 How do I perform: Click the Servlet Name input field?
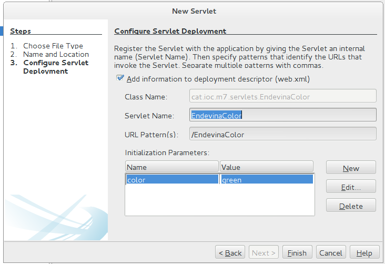point(282,115)
